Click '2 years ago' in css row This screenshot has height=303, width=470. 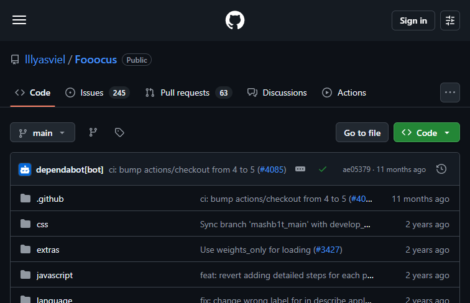428,224
